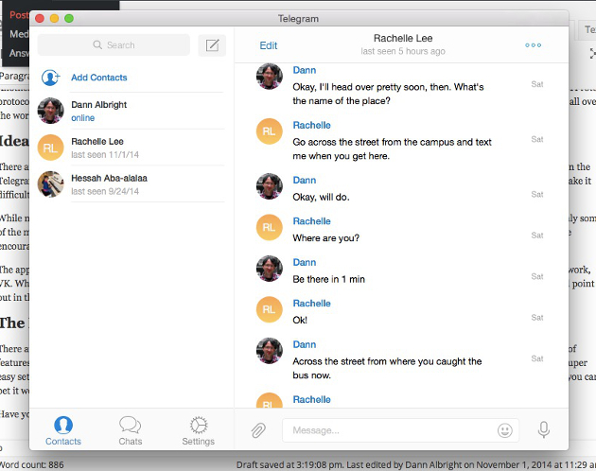Open the Settings tab
The image size is (596, 471).
[x=198, y=430]
